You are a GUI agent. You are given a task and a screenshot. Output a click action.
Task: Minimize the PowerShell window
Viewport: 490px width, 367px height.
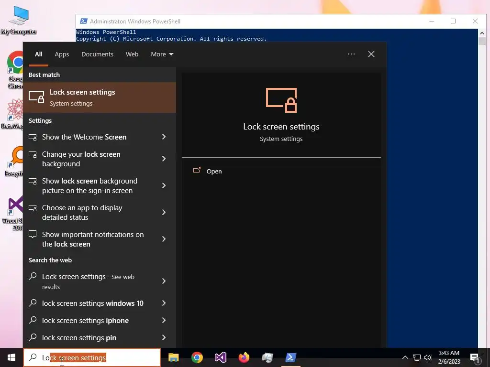click(432, 21)
